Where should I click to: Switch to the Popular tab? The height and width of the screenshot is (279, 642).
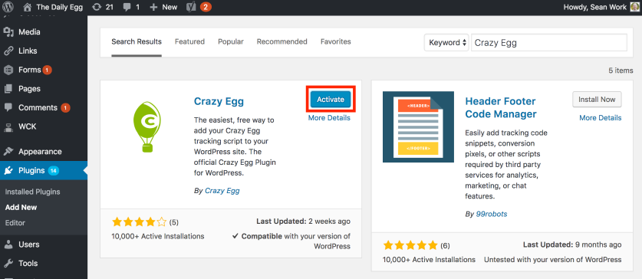[x=231, y=41]
